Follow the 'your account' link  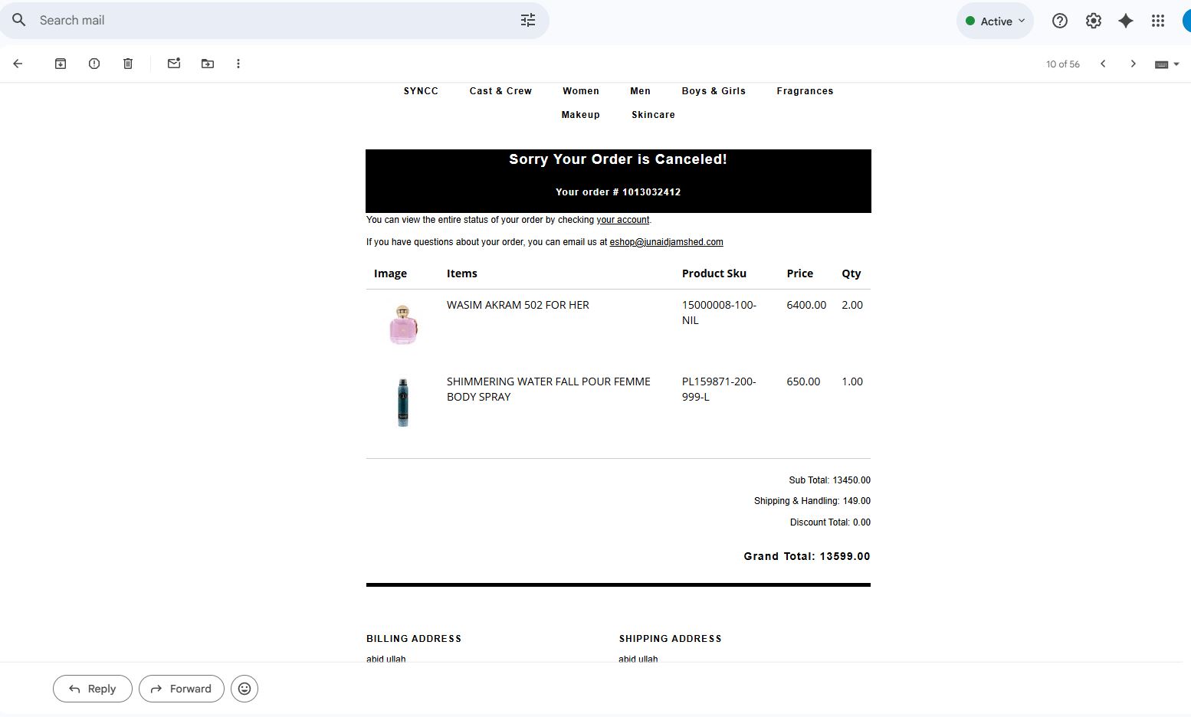(623, 220)
